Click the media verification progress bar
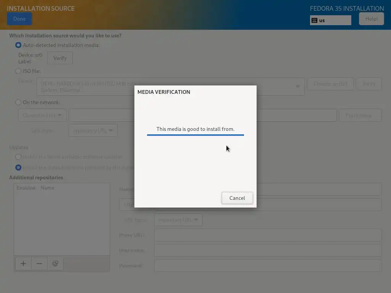 pyautogui.click(x=195, y=135)
